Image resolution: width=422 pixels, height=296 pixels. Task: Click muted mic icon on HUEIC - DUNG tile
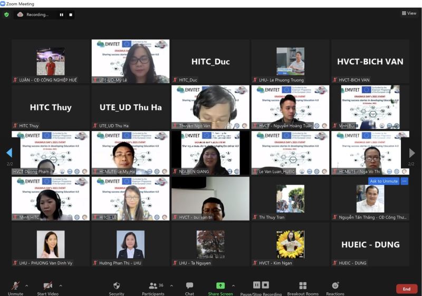(335, 263)
